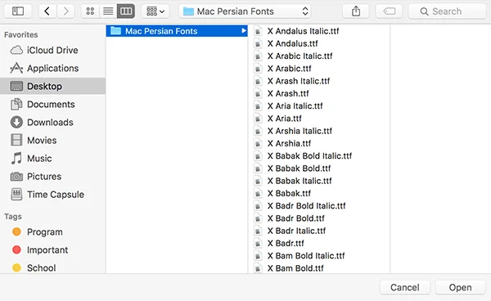The width and height of the screenshot is (491, 301).
Task: Select Desktop in the sidebar
Action: 52,86
